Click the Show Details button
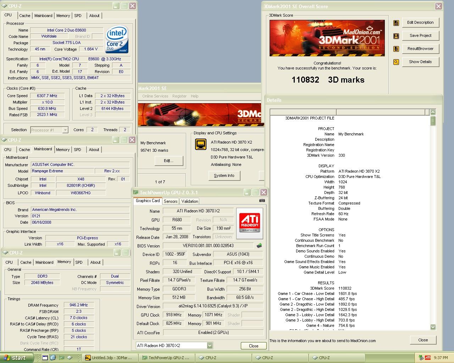 (420, 62)
